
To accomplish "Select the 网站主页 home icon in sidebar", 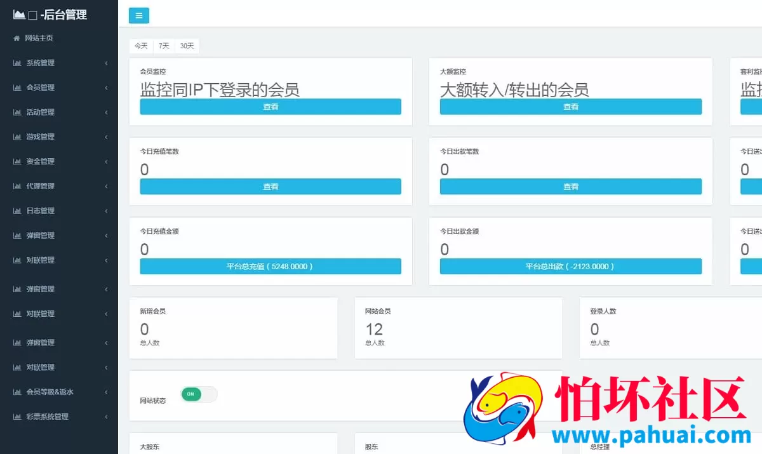I will click(x=18, y=37).
